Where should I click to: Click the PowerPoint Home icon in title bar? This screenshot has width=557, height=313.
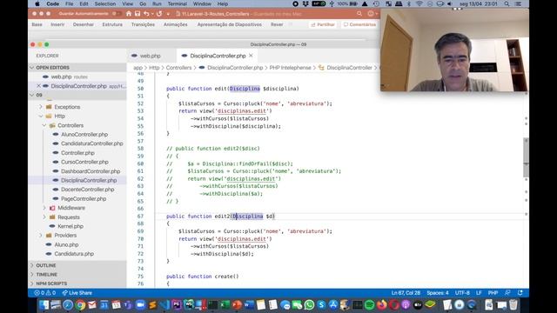pos(129,14)
